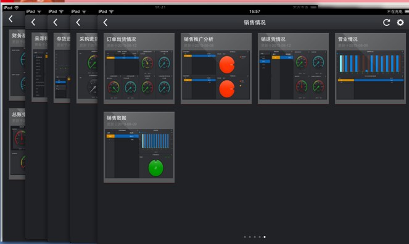
Task: Select the third page indicator dot
Action: tap(255, 237)
